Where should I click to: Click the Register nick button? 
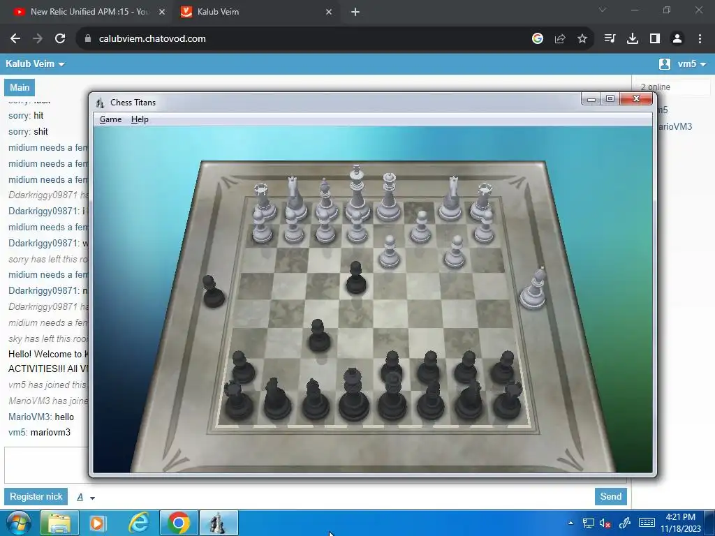36,496
